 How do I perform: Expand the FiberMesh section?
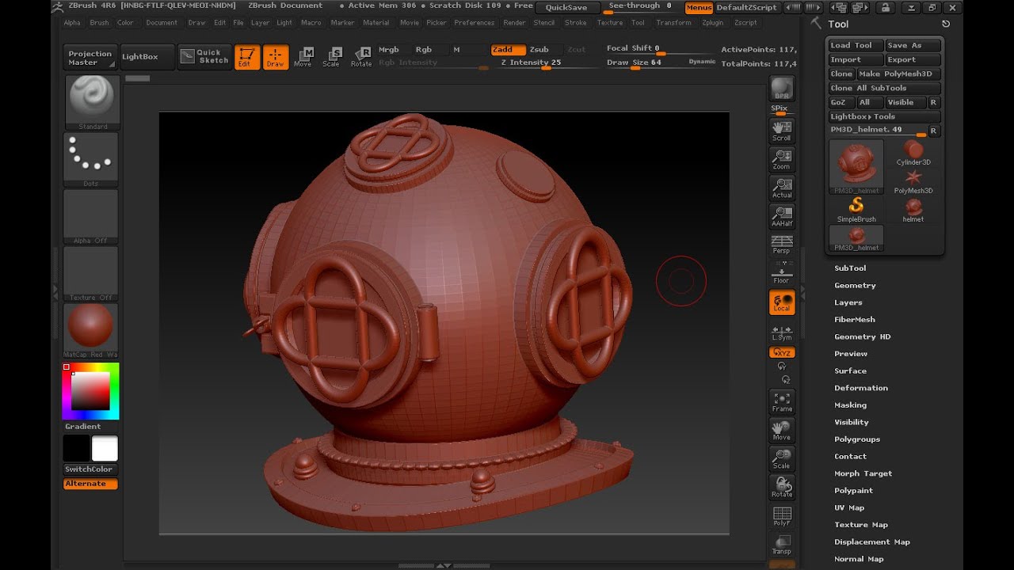click(855, 320)
